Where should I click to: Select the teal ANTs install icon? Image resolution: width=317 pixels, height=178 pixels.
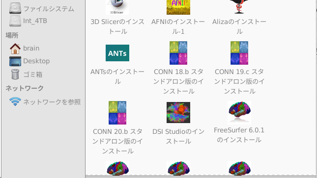pyautogui.click(x=117, y=53)
